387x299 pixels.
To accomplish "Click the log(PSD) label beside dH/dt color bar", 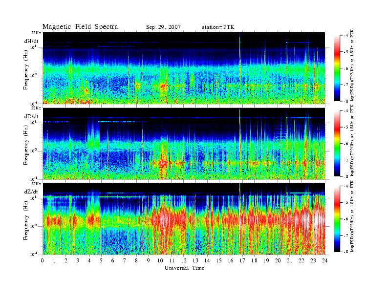I will tap(352, 65).
